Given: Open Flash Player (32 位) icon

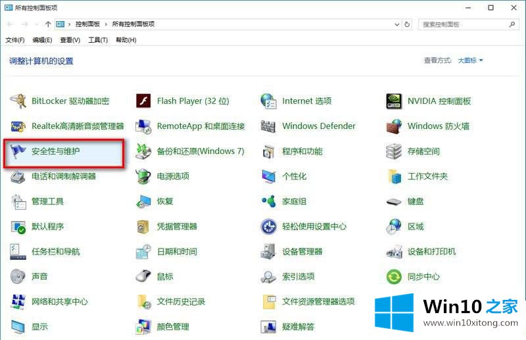Looking at the screenshot, I should coord(143,101).
